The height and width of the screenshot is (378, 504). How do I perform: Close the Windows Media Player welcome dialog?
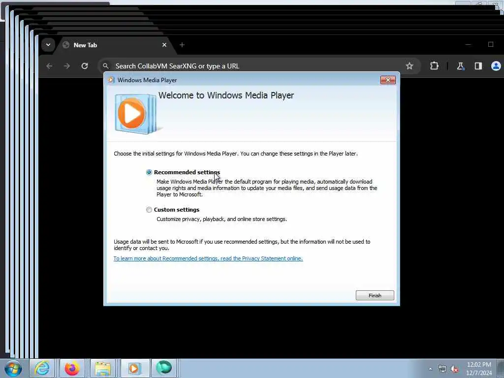pos(388,80)
